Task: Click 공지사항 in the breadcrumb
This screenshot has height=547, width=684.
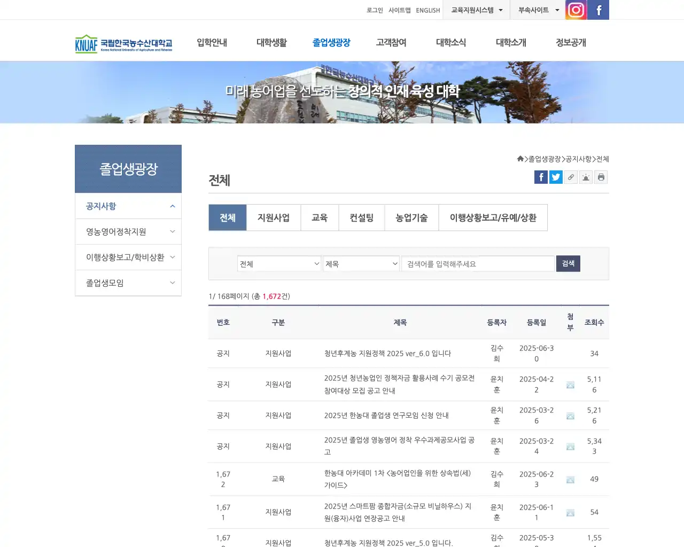Action: pos(579,159)
